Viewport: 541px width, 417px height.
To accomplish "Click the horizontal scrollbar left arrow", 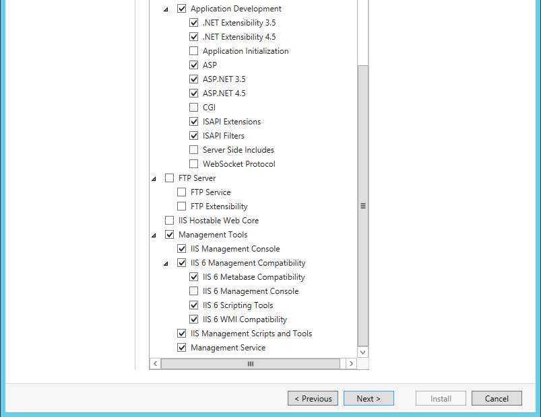I will 155,363.
